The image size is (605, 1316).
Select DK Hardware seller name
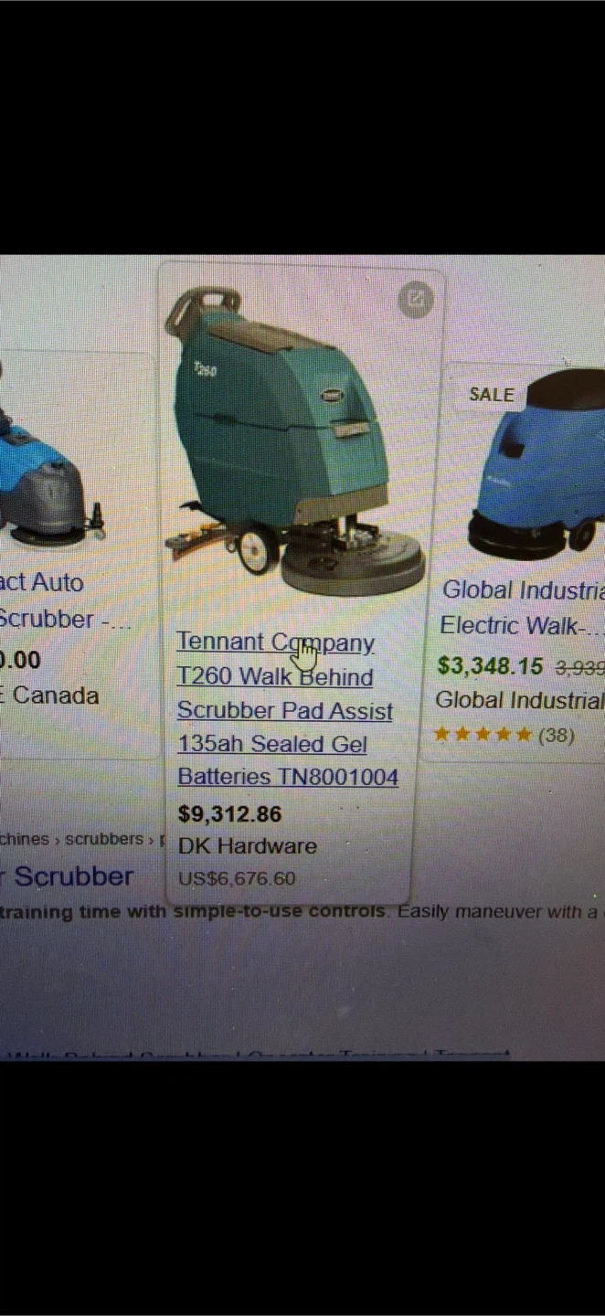(x=247, y=846)
